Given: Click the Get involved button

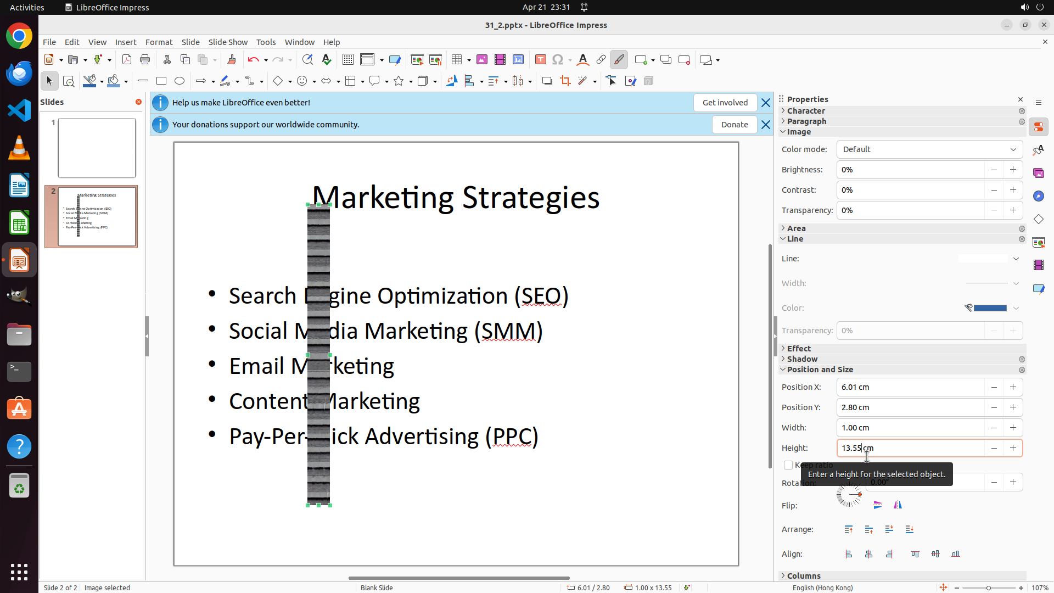Looking at the screenshot, I should point(725,103).
